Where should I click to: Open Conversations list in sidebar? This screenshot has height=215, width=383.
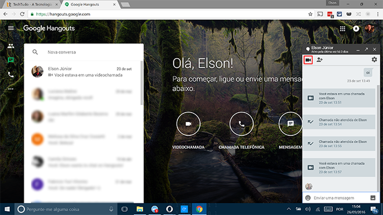[11, 60]
